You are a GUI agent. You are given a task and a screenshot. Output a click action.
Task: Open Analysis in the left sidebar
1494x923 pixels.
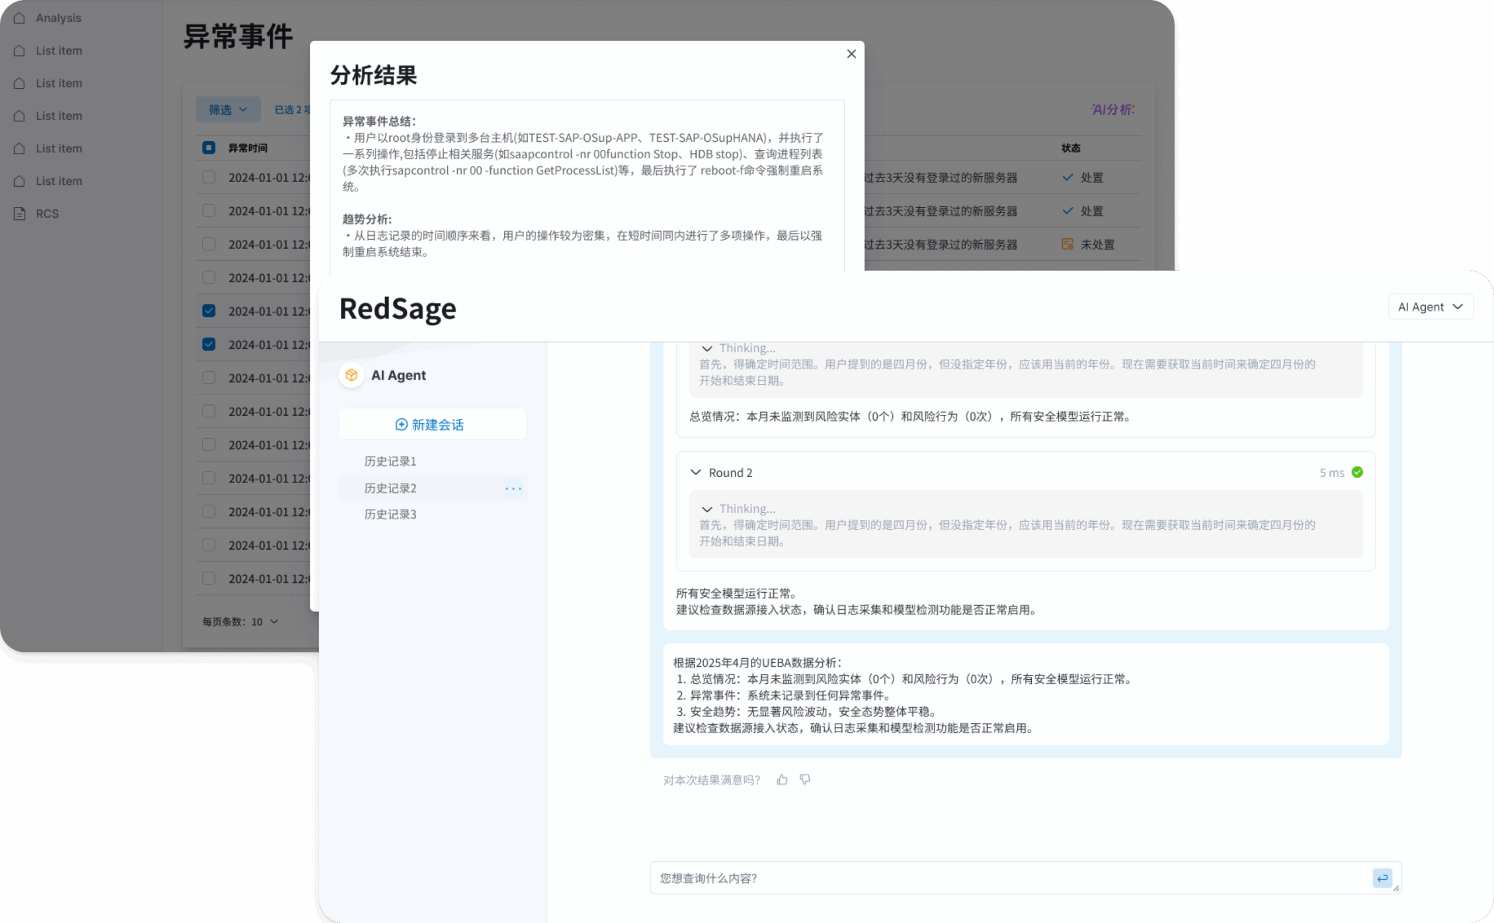pos(58,18)
